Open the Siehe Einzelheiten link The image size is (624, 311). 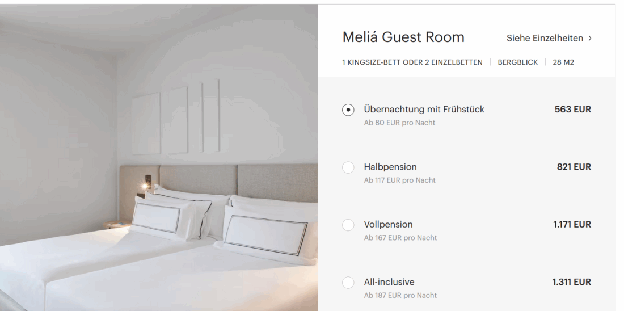545,38
